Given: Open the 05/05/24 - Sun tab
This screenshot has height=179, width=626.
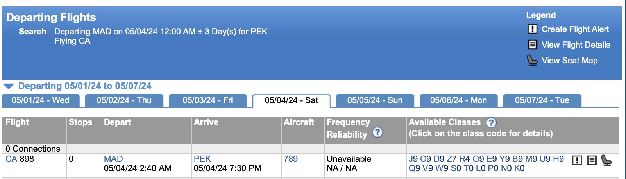Looking at the screenshot, I should tap(375, 100).
